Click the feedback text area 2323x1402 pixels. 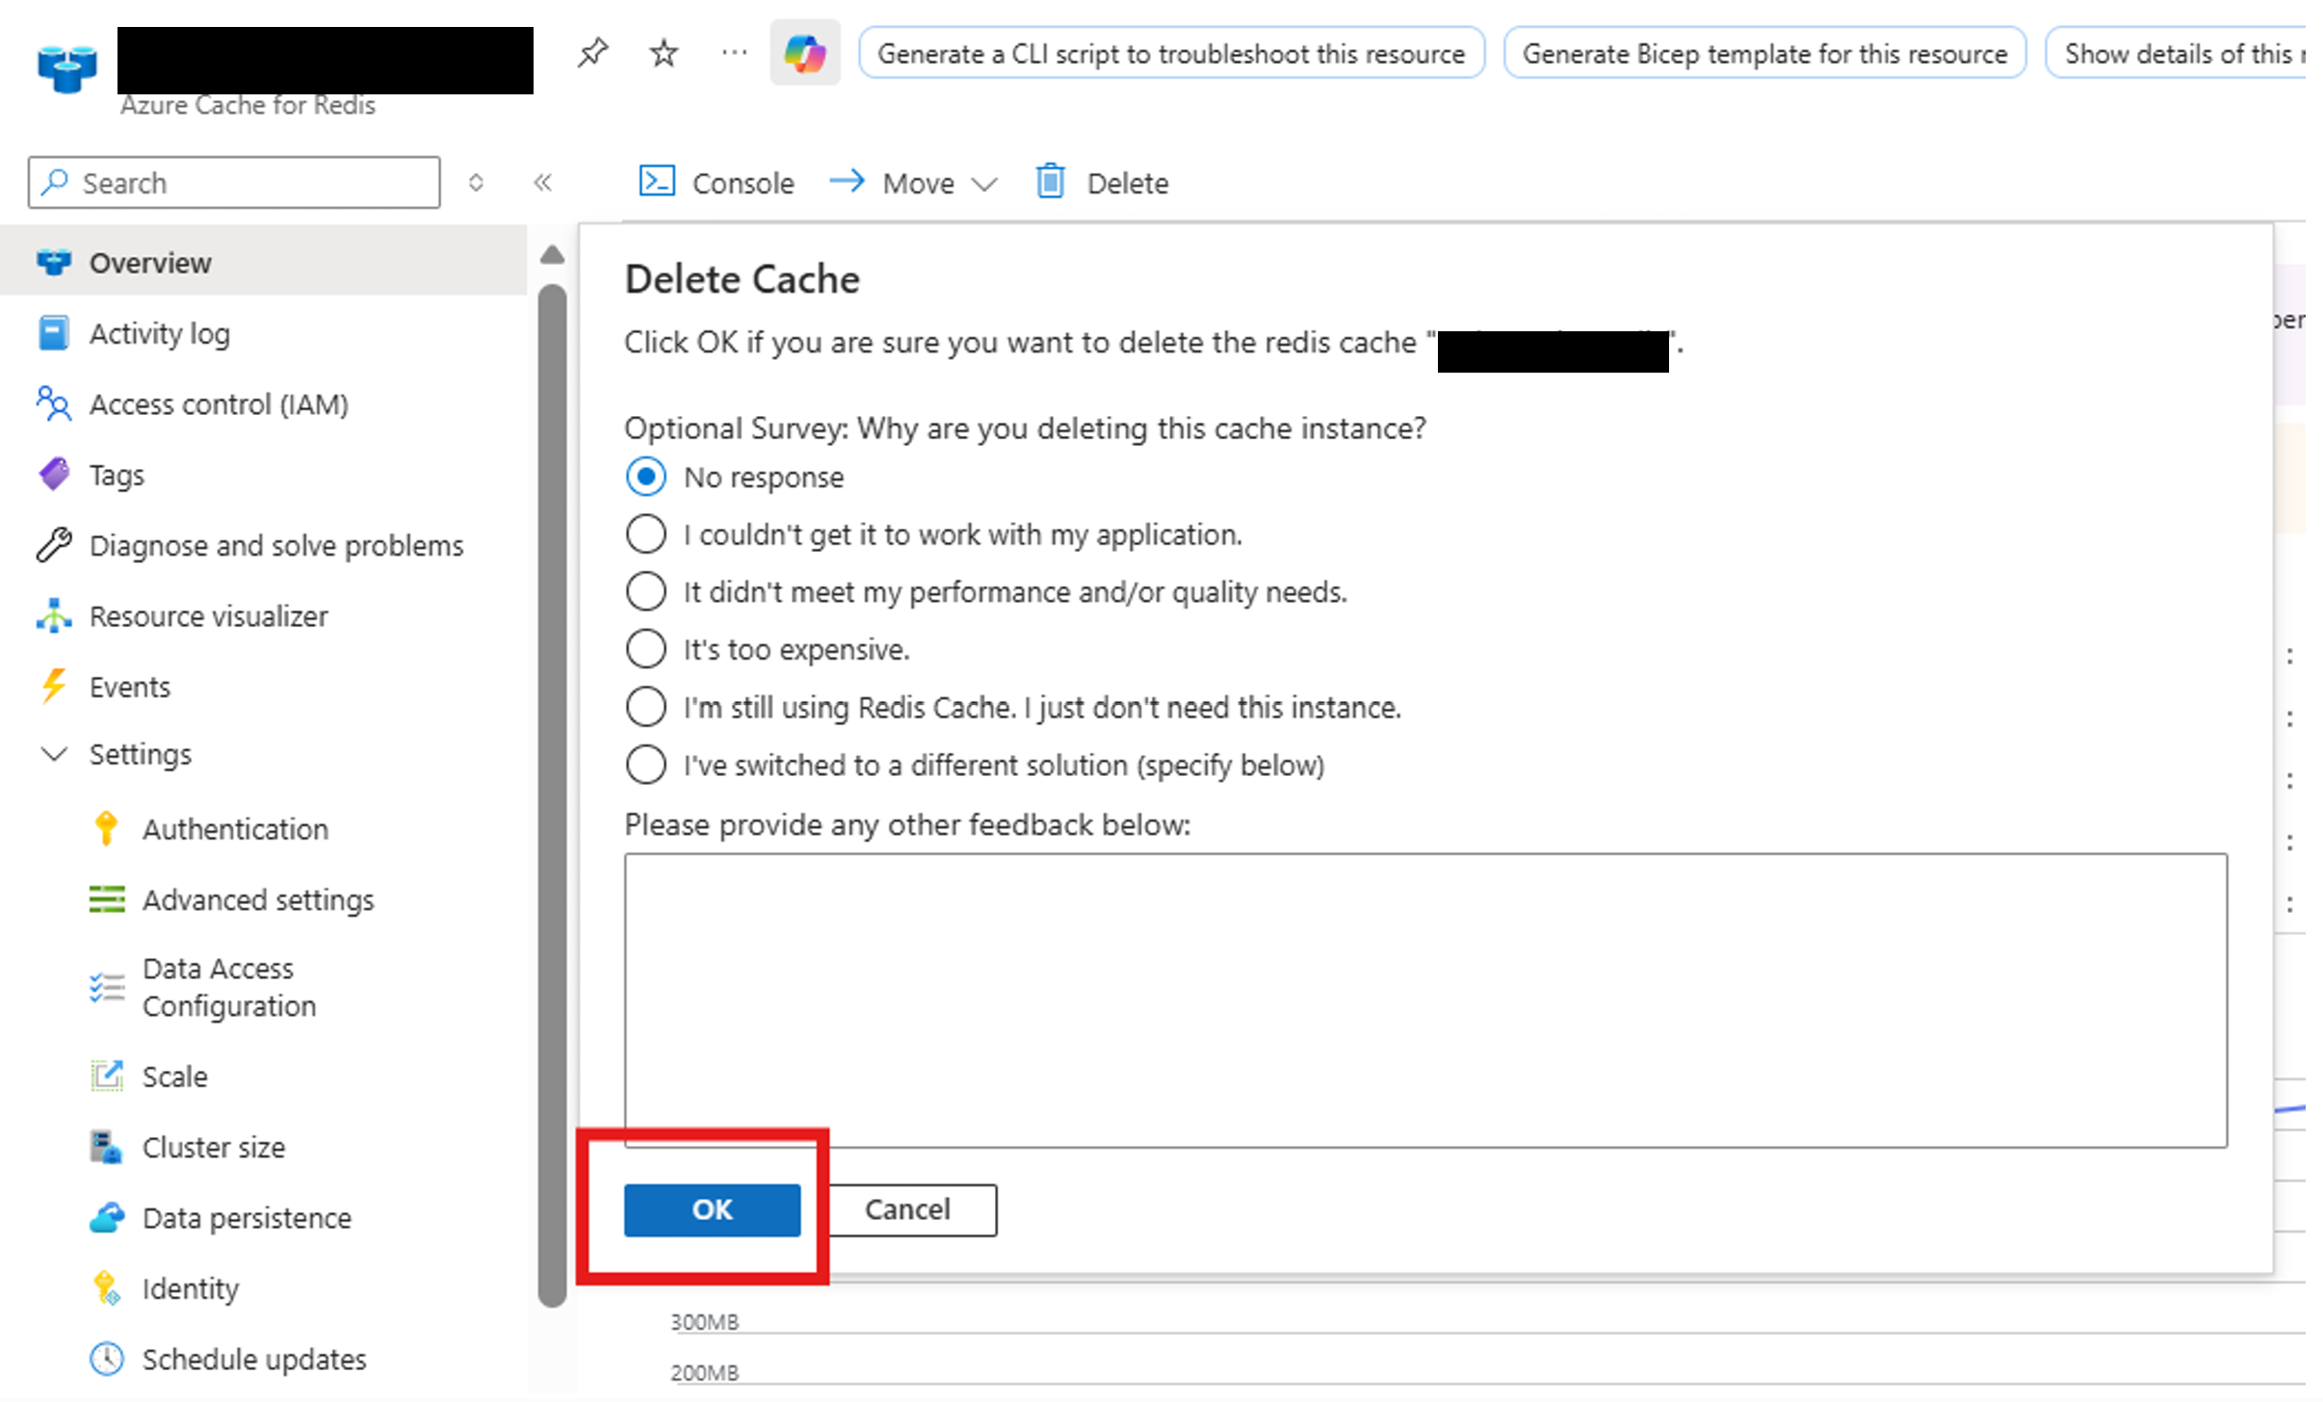click(1424, 1000)
